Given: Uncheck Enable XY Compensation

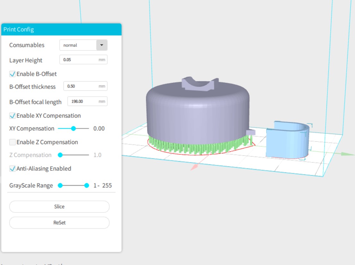Looking at the screenshot, I should tap(13, 116).
